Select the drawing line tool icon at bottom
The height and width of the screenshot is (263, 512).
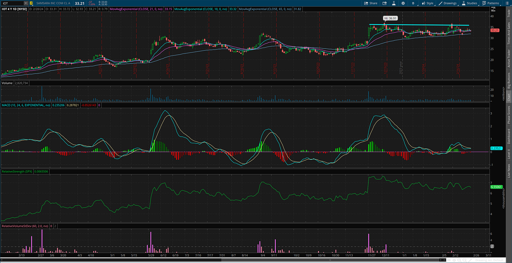point(470,260)
